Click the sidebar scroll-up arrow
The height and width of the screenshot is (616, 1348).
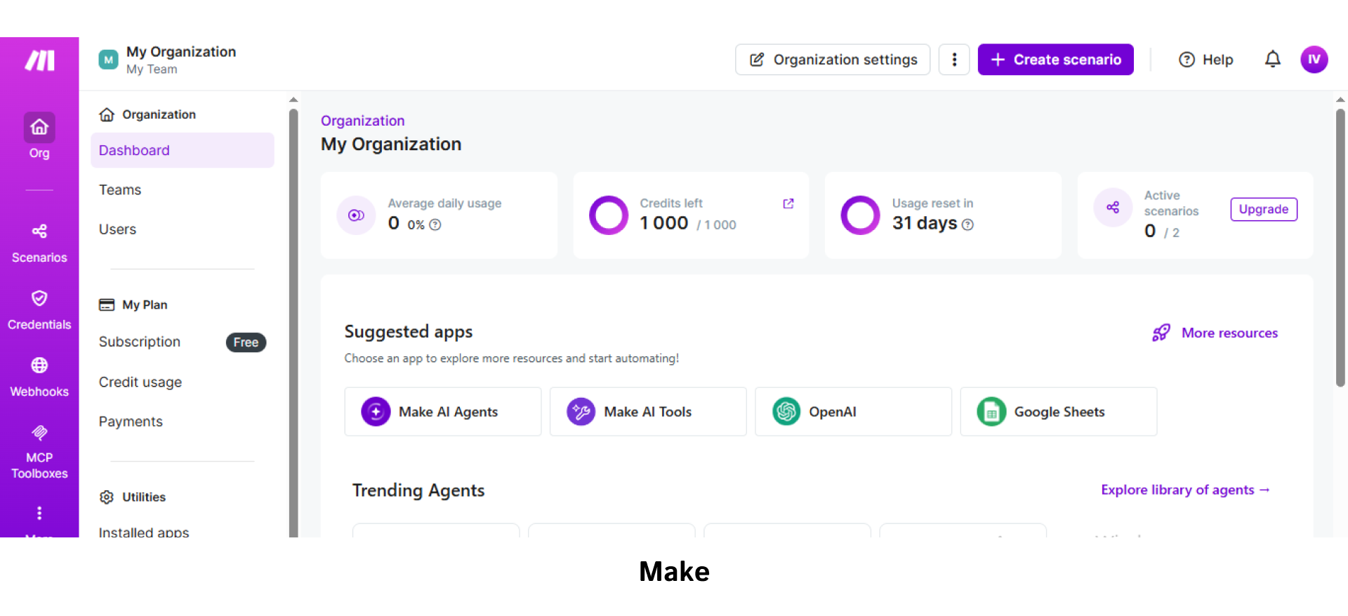[293, 100]
